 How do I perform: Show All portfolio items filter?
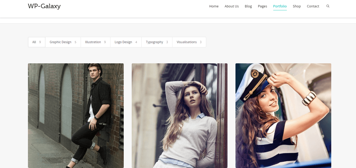(37, 42)
